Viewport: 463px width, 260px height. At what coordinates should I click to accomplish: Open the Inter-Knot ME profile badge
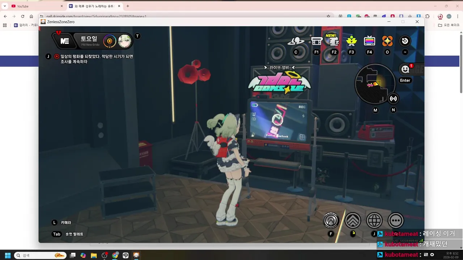(64, 41)
